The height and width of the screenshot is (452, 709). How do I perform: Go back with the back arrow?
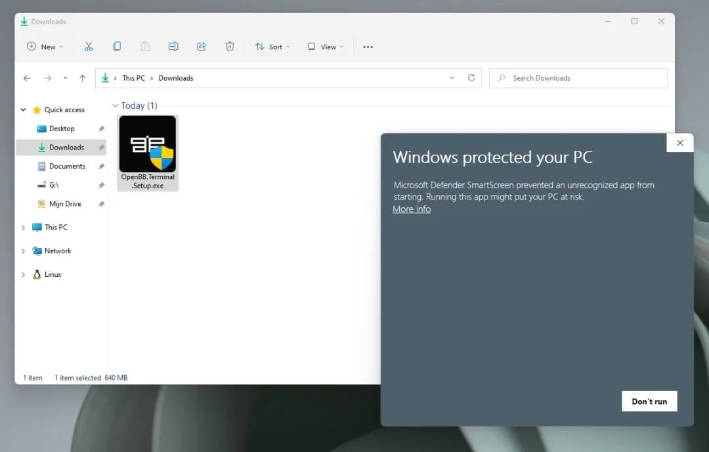coord(27,78)
